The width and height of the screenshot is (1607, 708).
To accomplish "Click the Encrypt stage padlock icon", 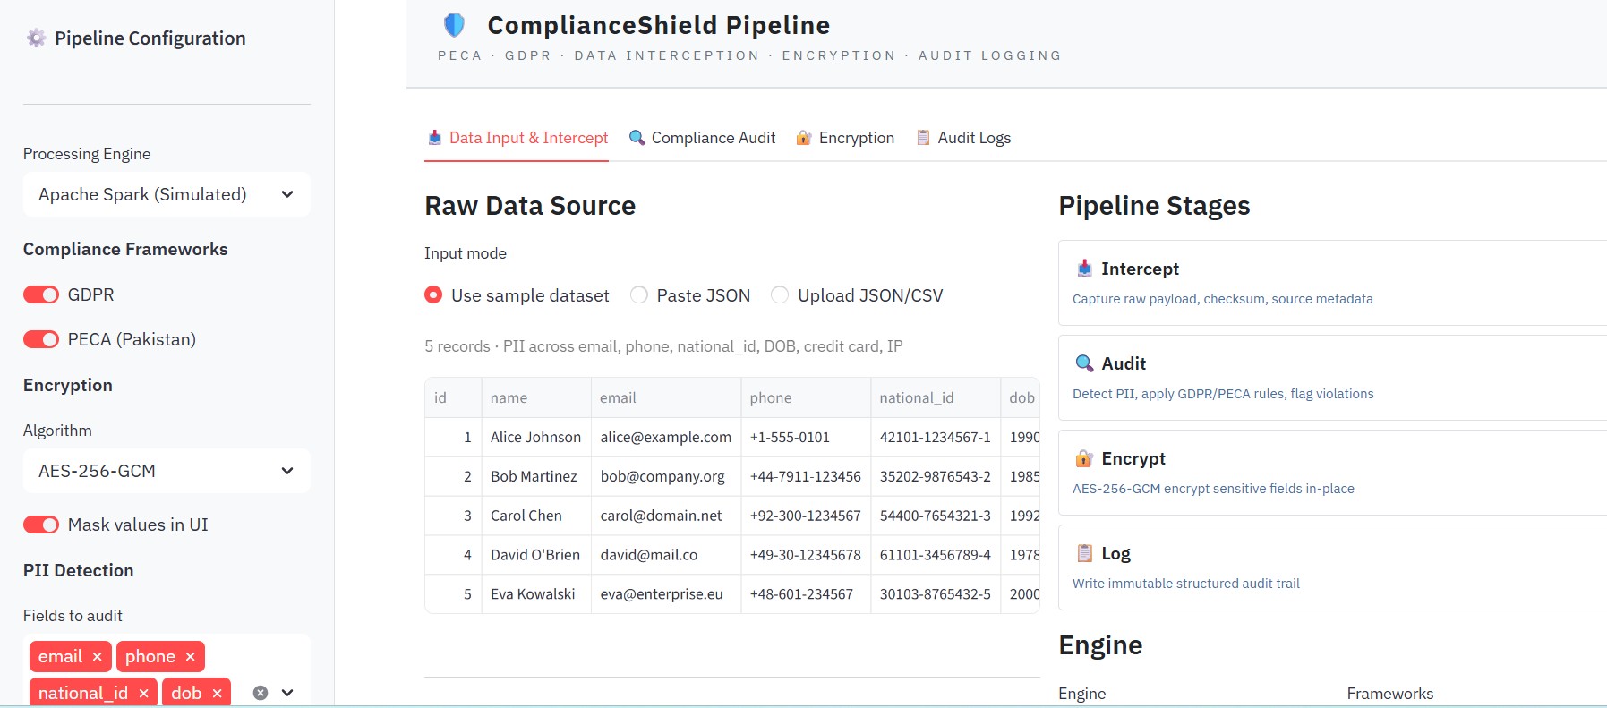I will [x=1084, y=457].
